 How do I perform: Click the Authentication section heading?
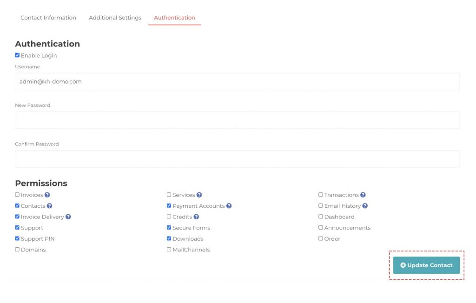[47, 44]
